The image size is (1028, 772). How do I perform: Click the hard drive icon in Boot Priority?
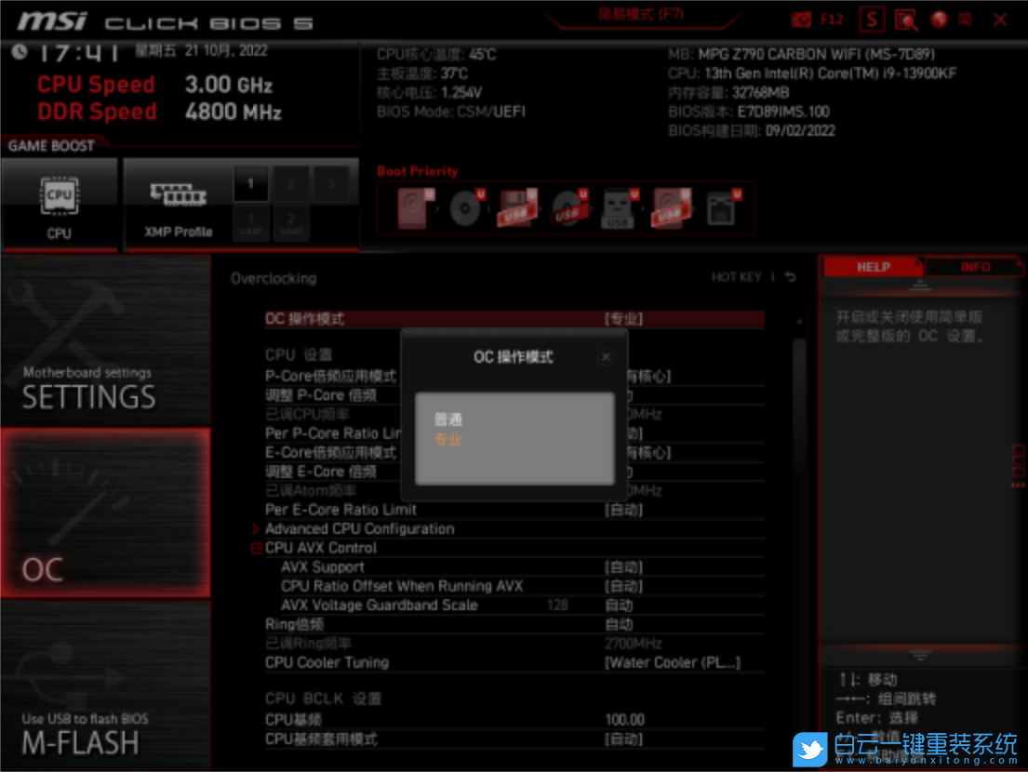412,206
